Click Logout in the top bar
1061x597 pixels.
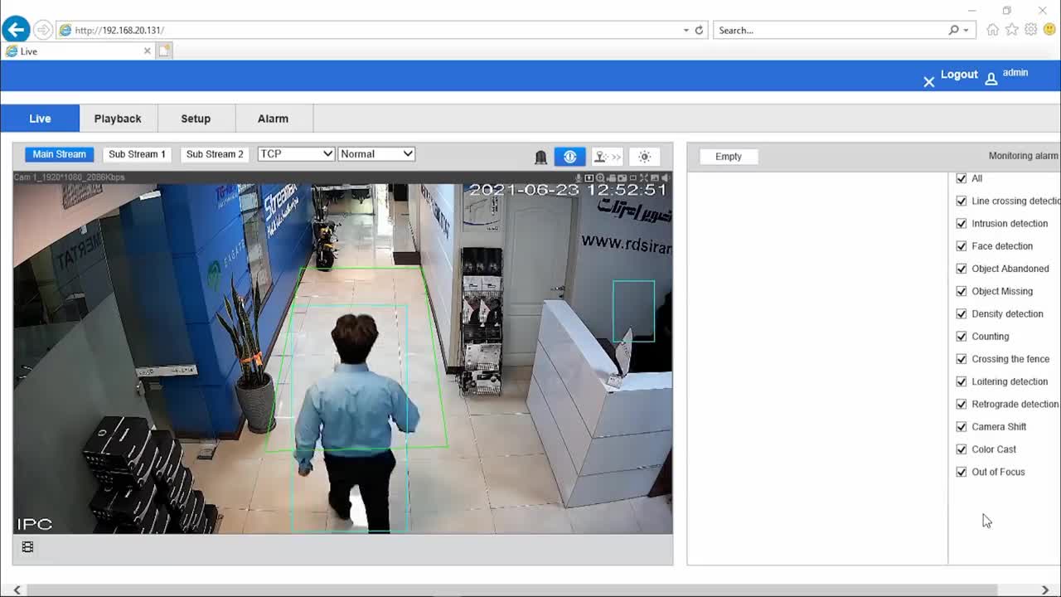tap(959, 75)
